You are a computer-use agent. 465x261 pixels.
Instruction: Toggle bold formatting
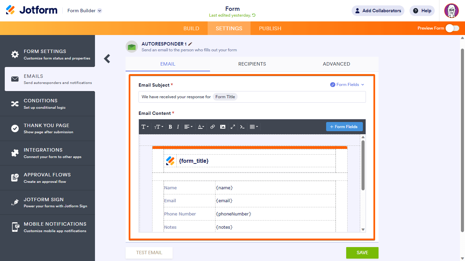(170, 127)
